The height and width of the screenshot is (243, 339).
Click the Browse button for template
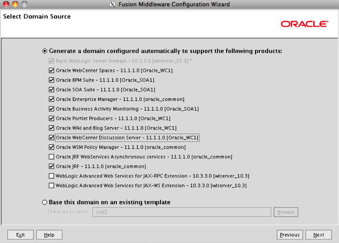286,212
